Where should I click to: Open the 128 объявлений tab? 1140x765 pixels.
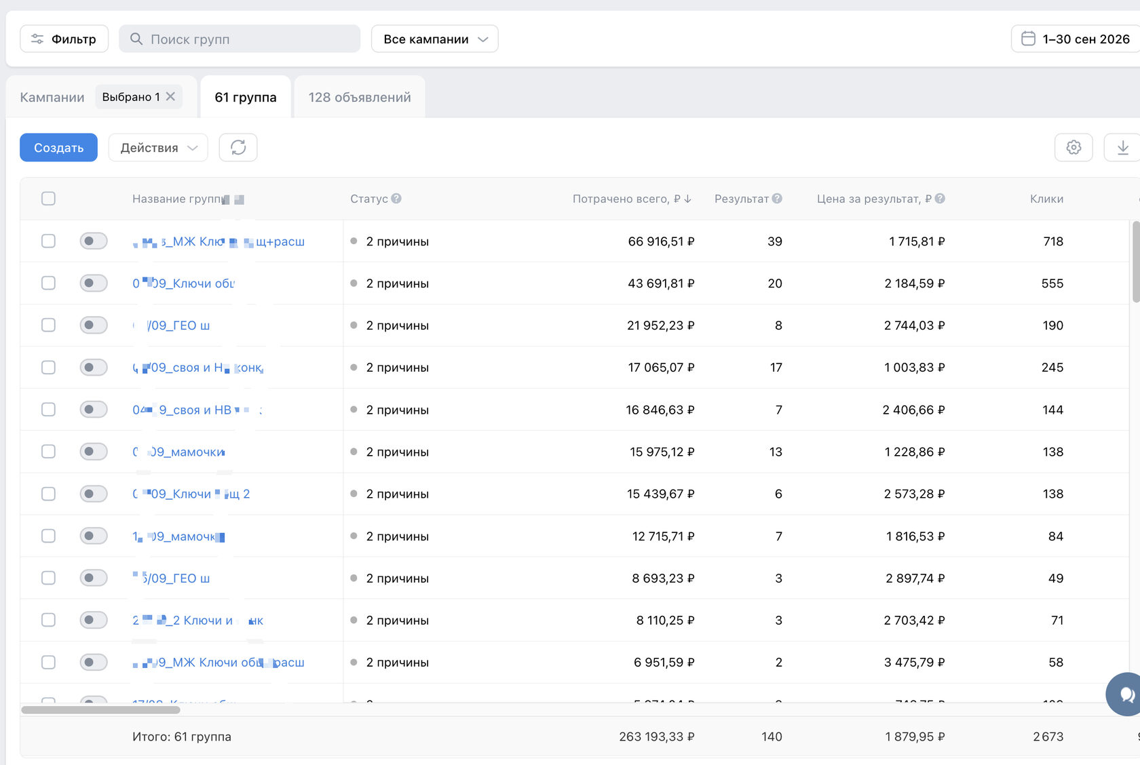coord(360,97)
